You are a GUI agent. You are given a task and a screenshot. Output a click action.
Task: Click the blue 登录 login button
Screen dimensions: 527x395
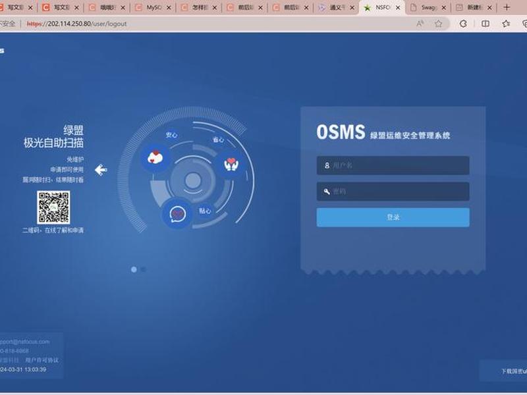coord(393,217)
